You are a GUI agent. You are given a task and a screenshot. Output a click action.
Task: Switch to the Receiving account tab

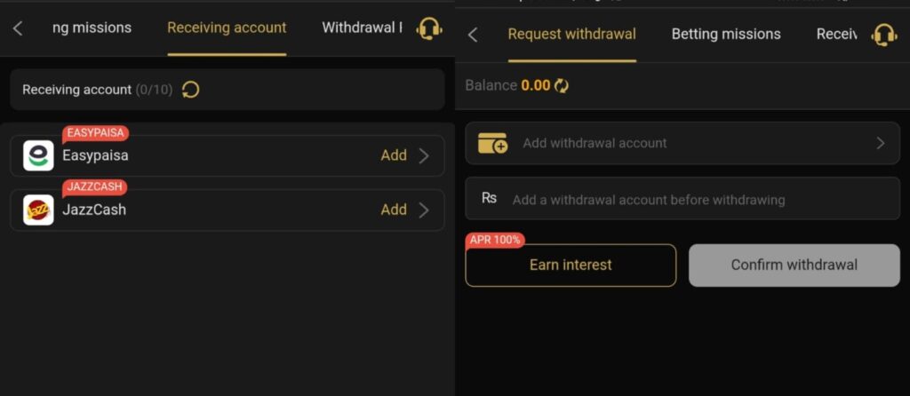(227, 28)
